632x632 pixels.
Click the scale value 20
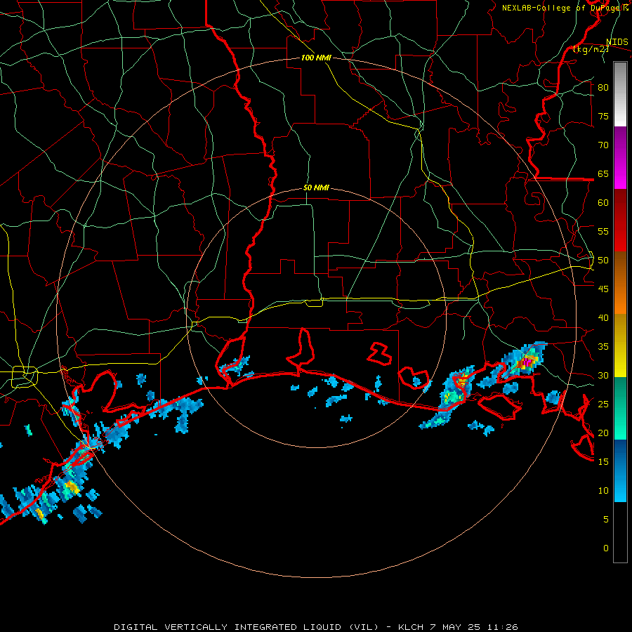[603, 433]
